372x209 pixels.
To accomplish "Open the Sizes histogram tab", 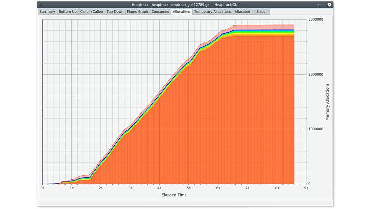I will coord(260,11).
